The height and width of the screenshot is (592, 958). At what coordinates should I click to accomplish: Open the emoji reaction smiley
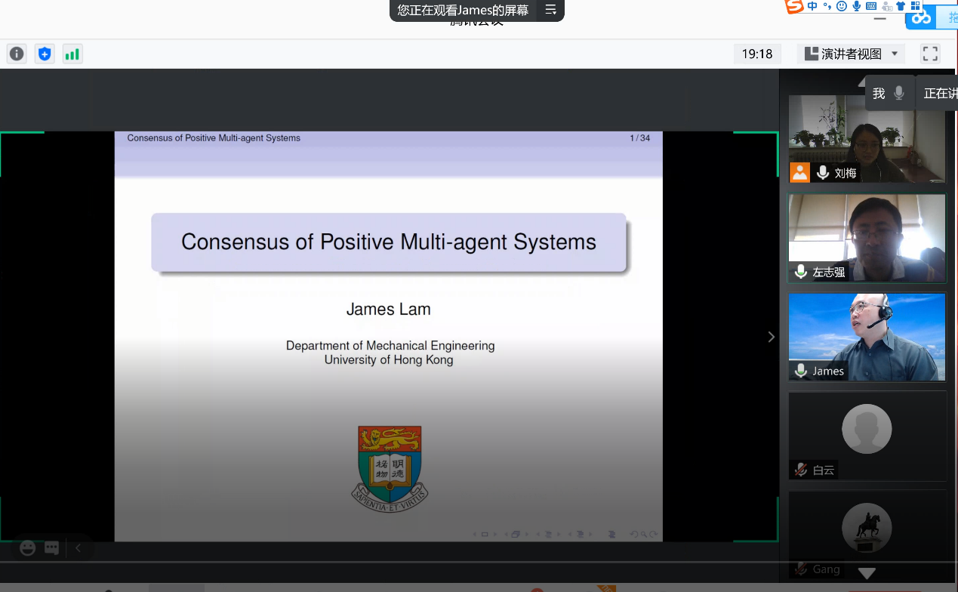[28, 548]
